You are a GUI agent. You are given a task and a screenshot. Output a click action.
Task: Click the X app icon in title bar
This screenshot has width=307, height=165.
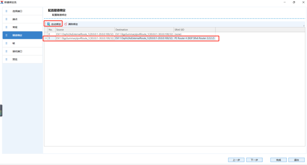point(2,2)
